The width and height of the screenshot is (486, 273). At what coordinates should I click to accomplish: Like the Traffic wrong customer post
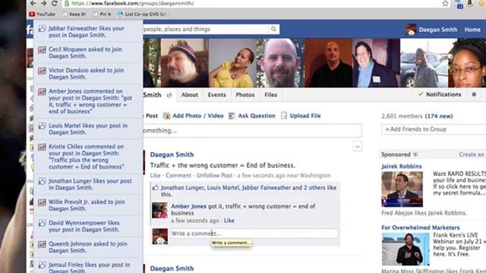[155, 175]
